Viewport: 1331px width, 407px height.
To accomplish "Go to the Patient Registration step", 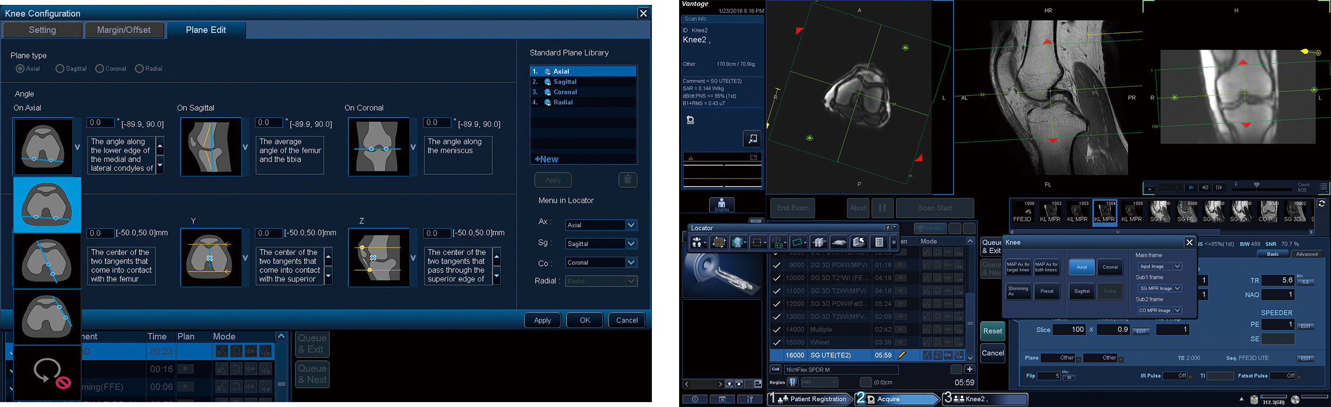I will 809,399.
